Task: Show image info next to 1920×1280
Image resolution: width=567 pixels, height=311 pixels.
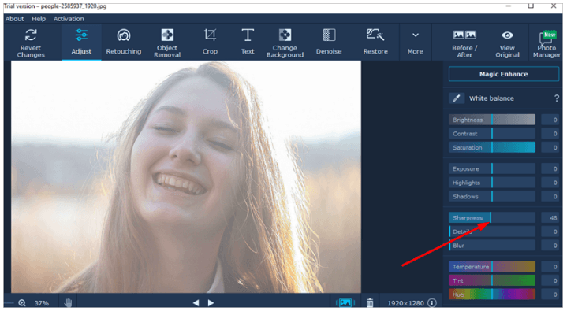Action: [x=432, y=302]
